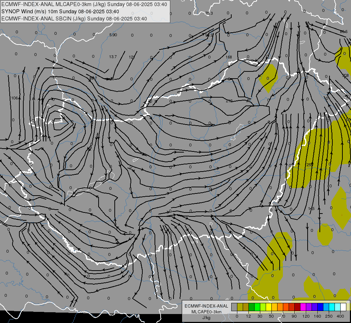Click legend tick label '160'
Screen dimensions: 351x323
[x=317, y=316]
